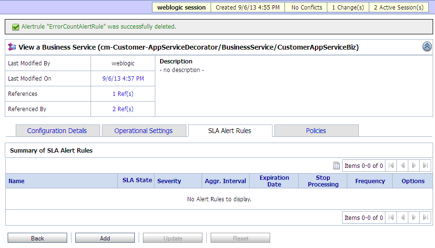
Task: Click the Back button
Action: point(38,238)
